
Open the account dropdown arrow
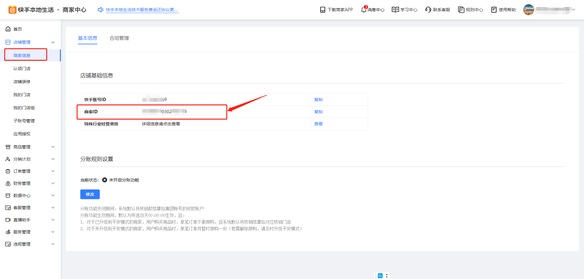tap(574, 10)
